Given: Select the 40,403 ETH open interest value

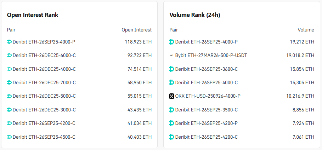Looking at the screenshot, I should pyautogui.click(x=140, y=137).
